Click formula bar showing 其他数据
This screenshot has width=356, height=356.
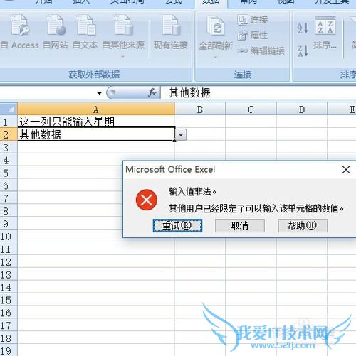[258, 92]
